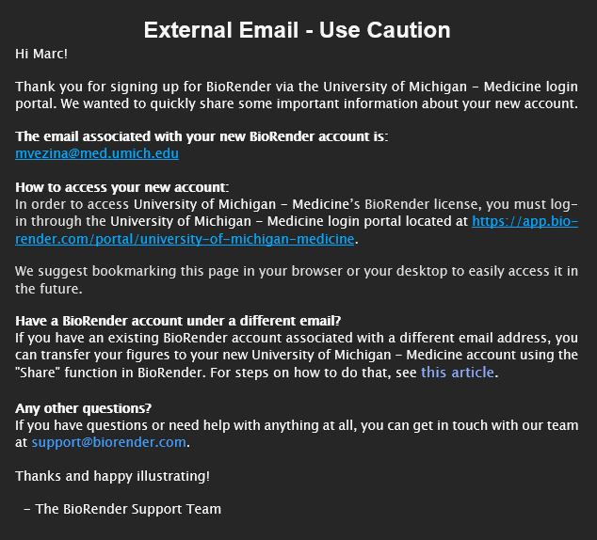Open the mvezina@med.umich.edu email link

97,153
